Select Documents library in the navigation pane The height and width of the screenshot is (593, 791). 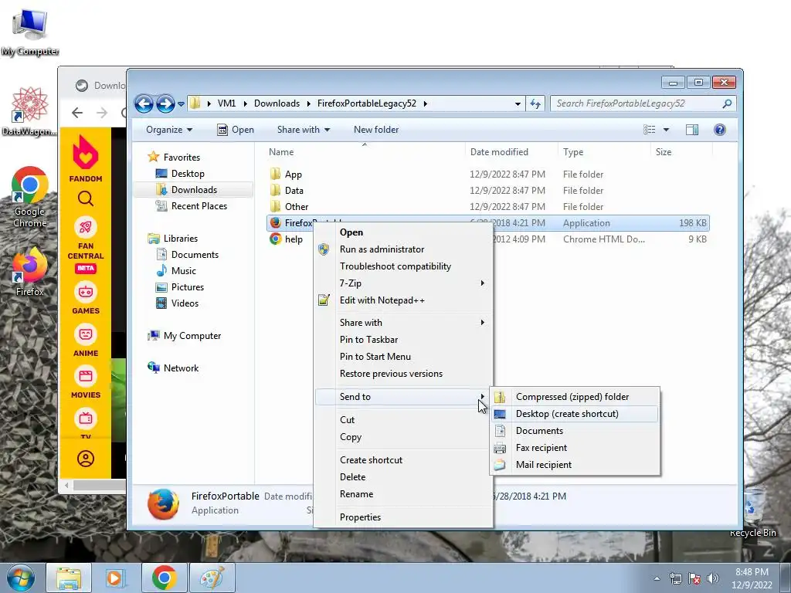[187, 255]
